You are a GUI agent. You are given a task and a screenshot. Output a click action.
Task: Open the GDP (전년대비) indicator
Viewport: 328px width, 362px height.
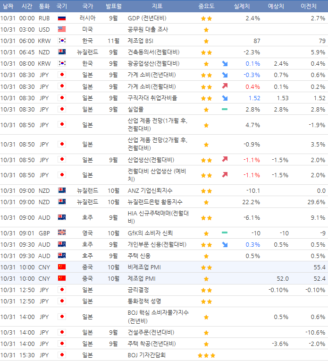[147, 18]
